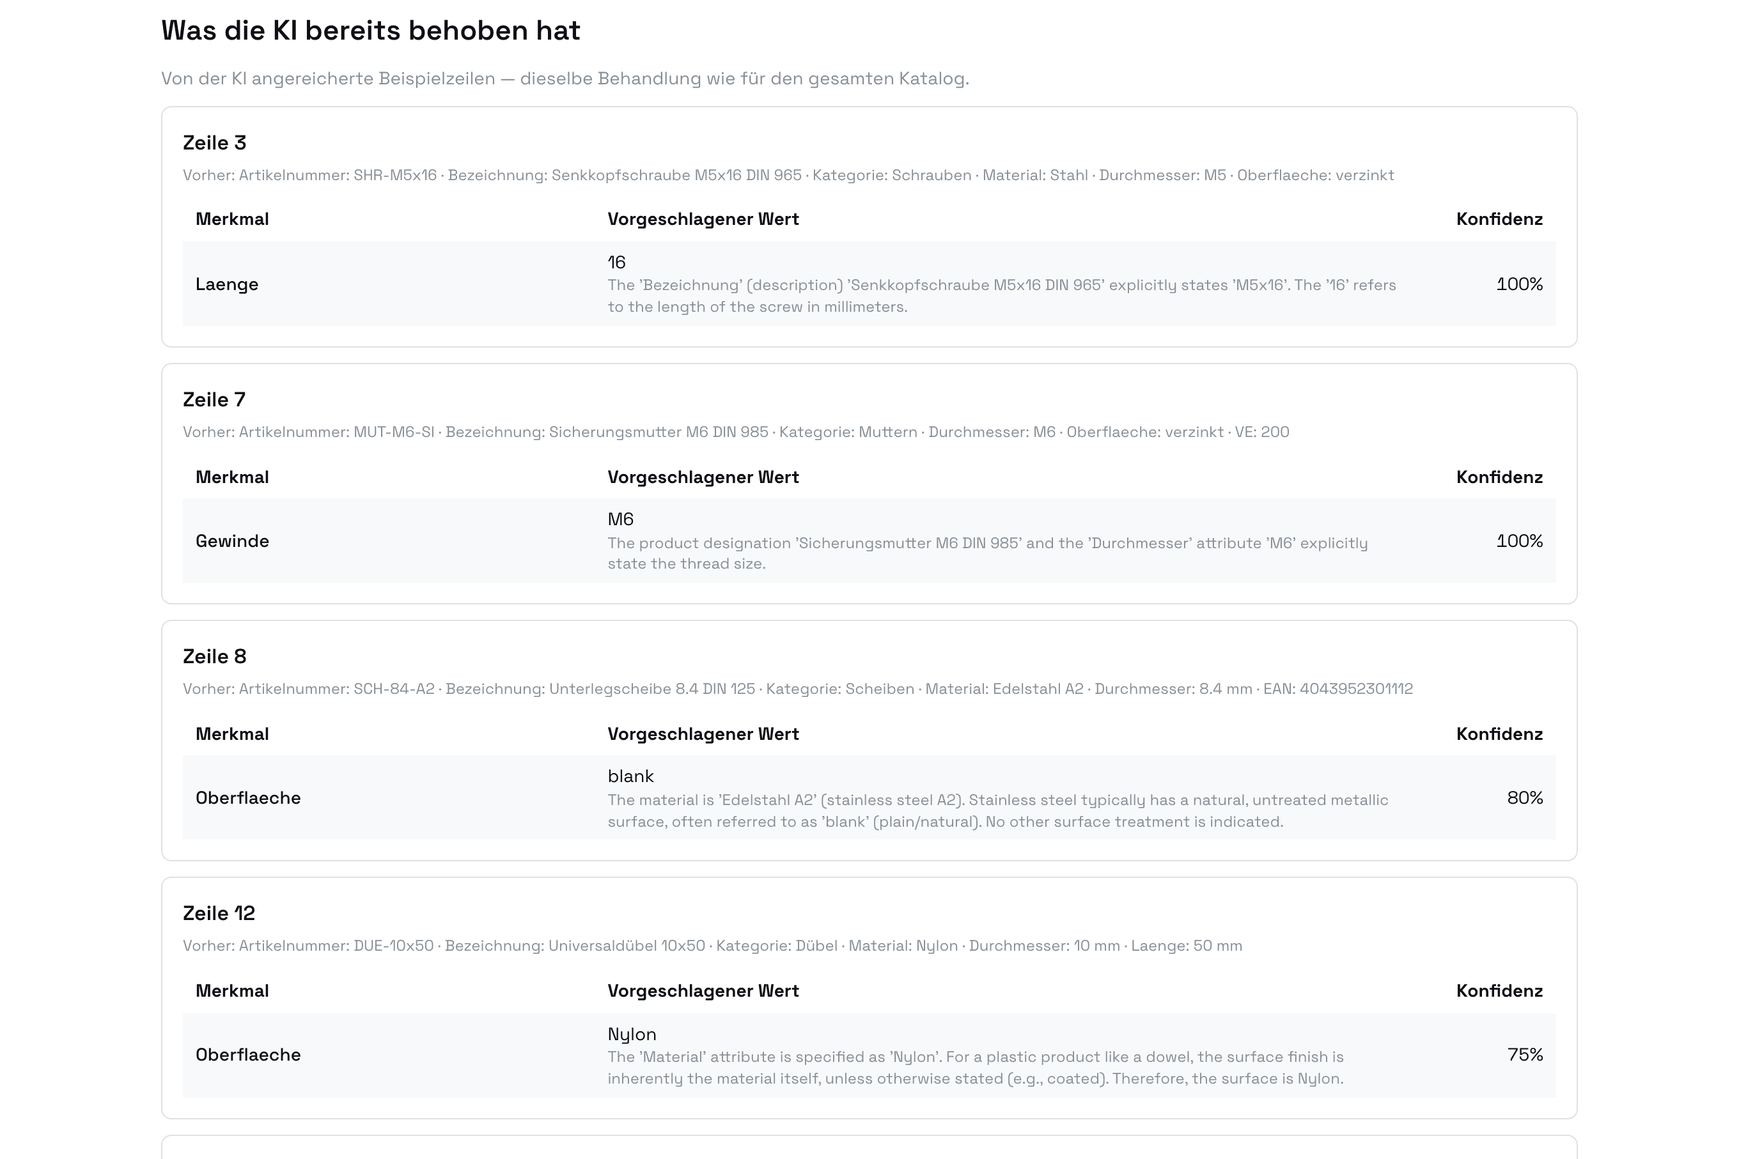The width and height of the screenshot is (1739, 1159).
Task: Click the 75% confidence value
Action: click(x=1525, y=1055)
